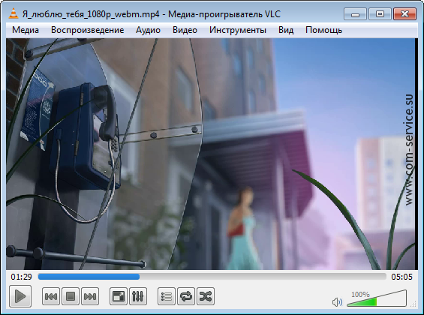Viewport: 424px width, 315px height.
Task: Toggle loop repeat mode
Action: click(x=186, y=296)
